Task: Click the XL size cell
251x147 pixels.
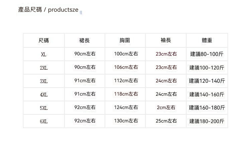Action: (x=44, y=54)
